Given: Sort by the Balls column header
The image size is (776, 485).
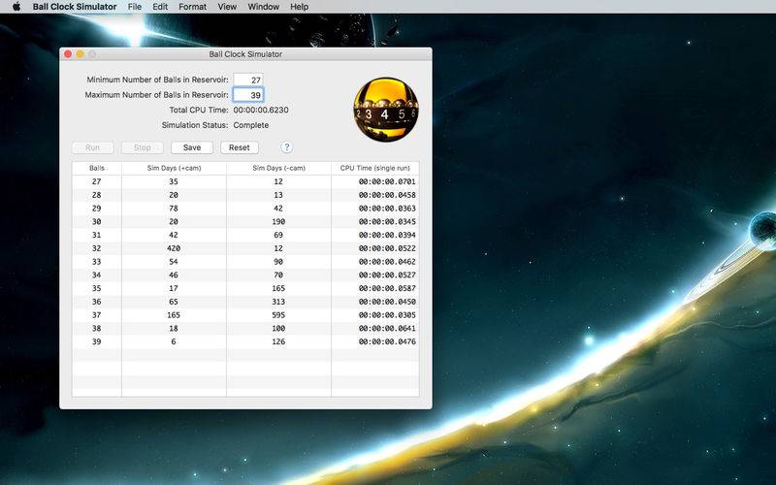Looking at the screenshot, I should 97,168.
